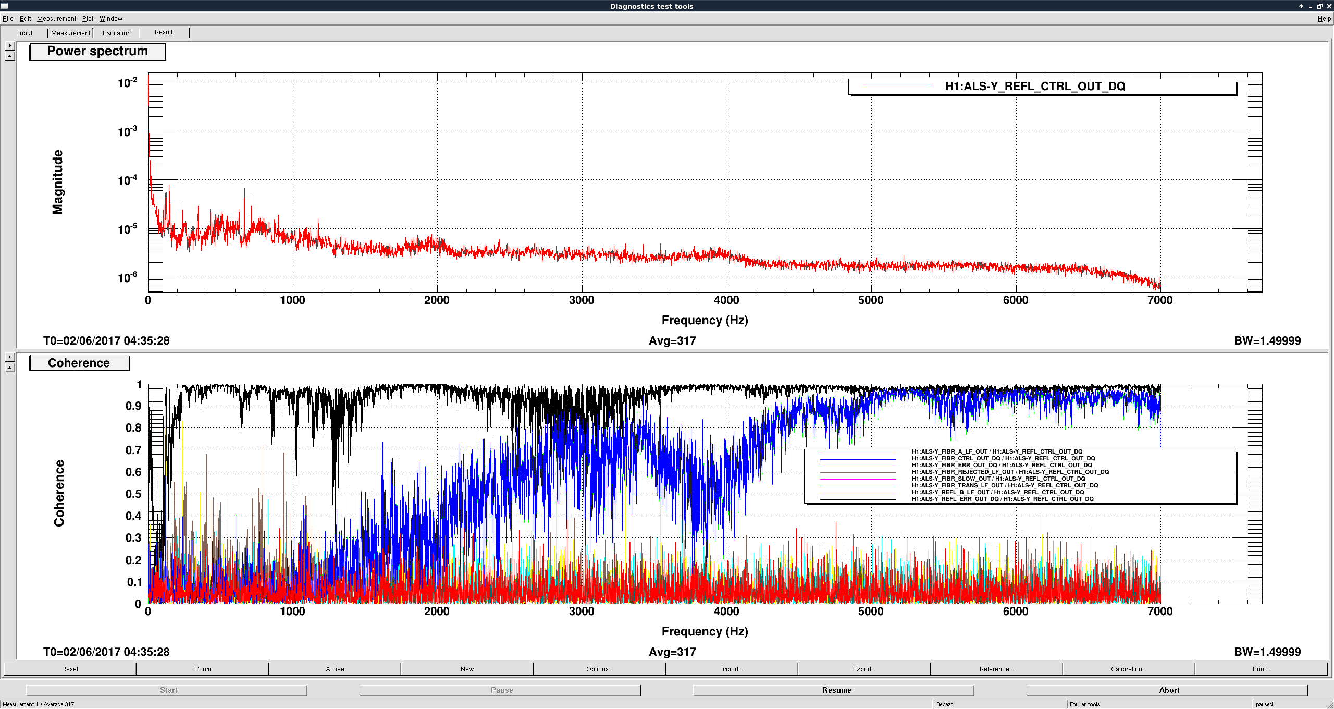
Task: Click the Import... button
Action: coord(732,669)
